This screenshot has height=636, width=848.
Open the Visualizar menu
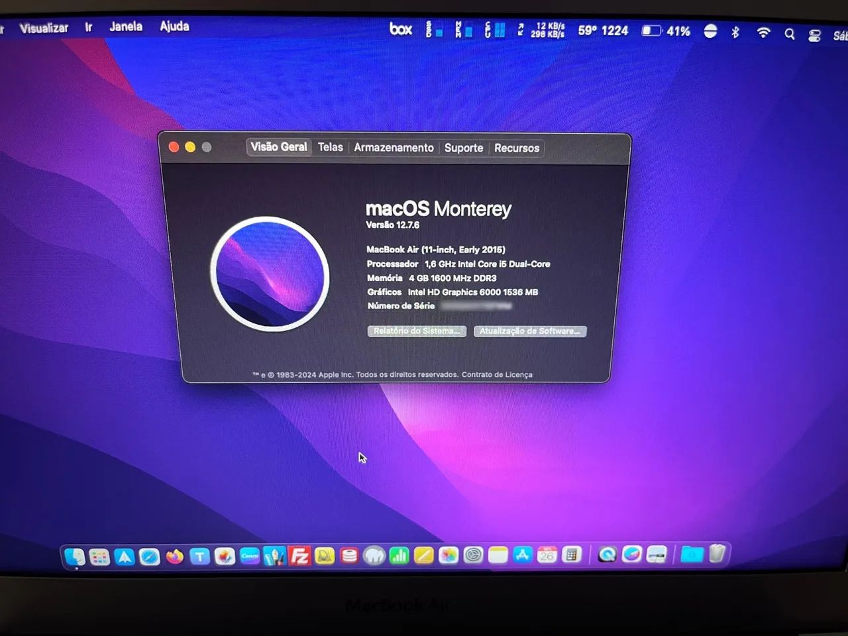(x=44, y=28)
